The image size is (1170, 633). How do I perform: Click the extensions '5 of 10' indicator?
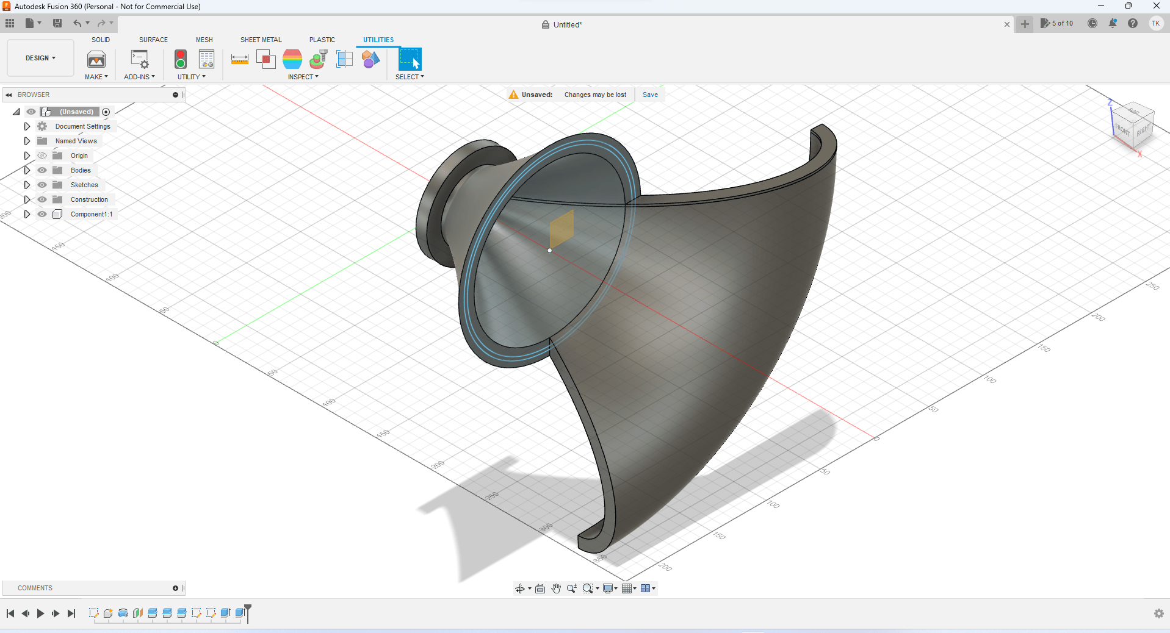[x=1057, y=23]
